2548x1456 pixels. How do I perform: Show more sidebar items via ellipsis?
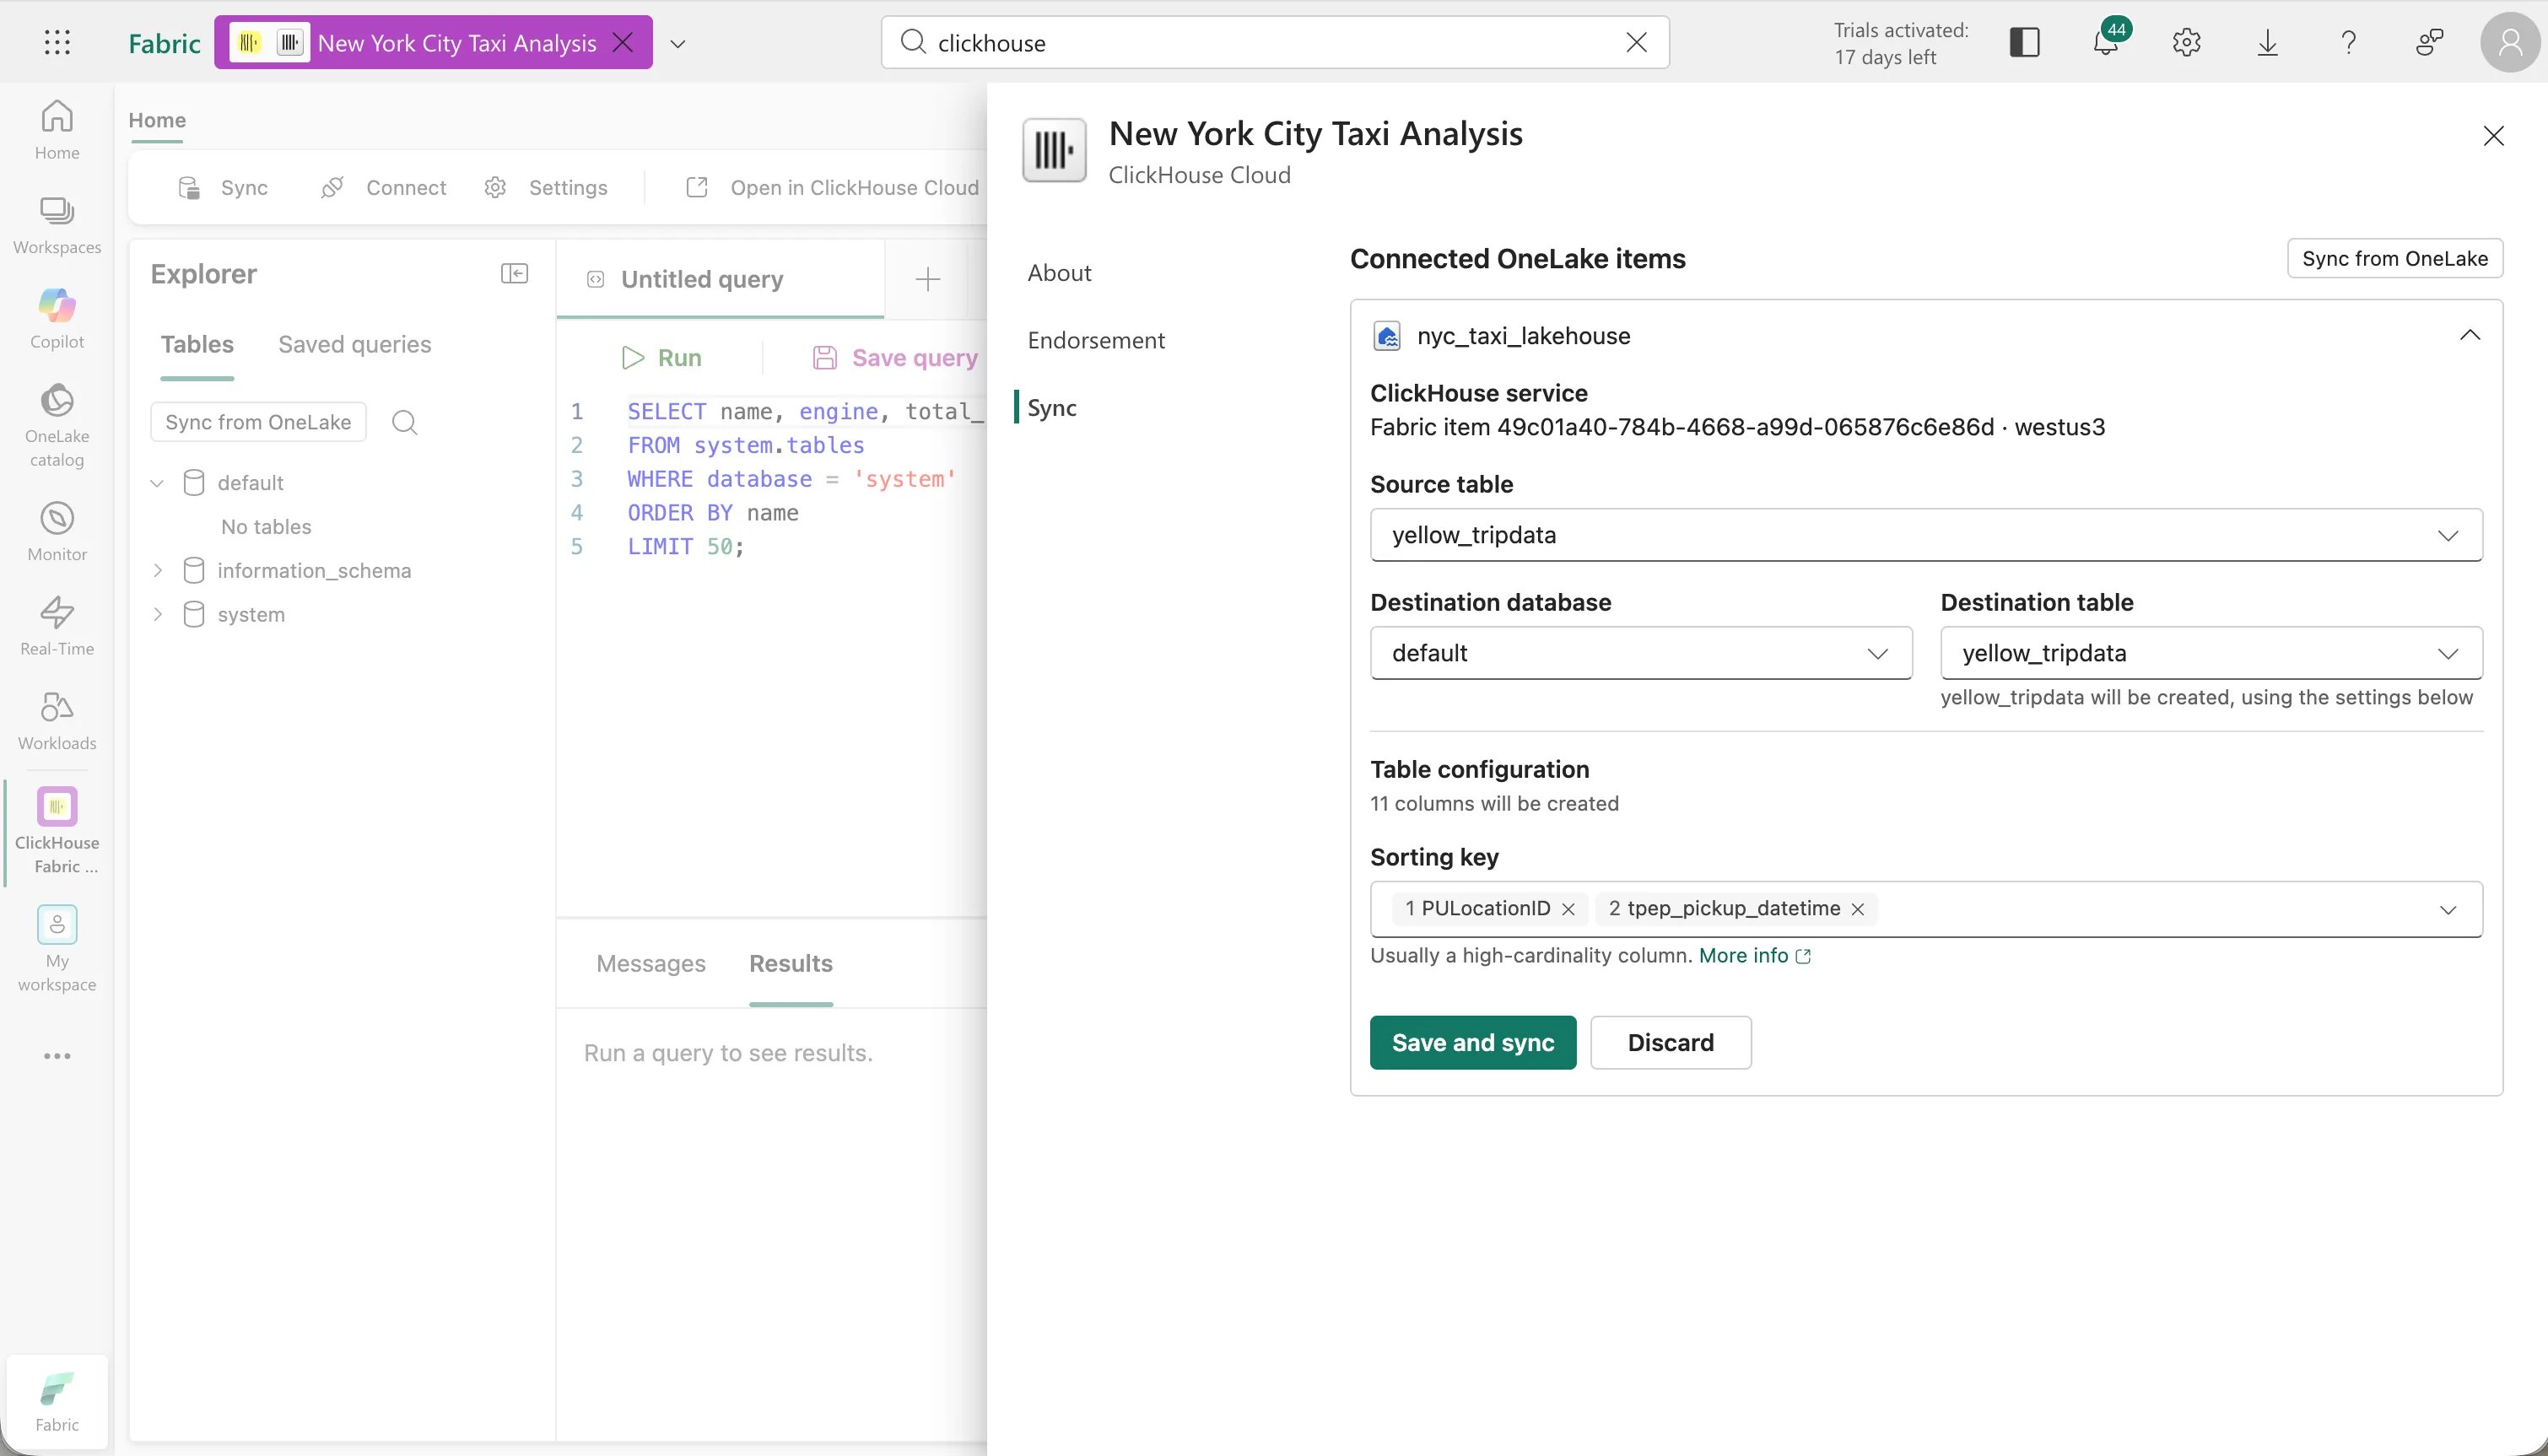point(57,1056)
